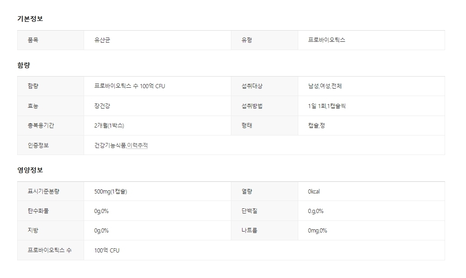Click the 500mg(1캡슐) serving size value
The width and height of the screenshot is (466, 278).
(111, 191)
